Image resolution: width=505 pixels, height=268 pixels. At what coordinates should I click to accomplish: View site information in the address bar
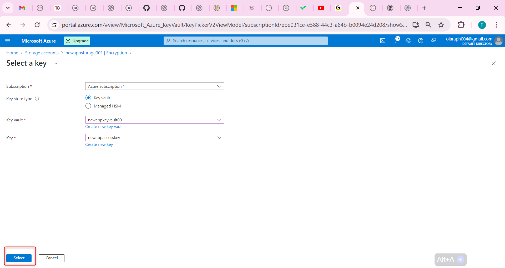pos(54,25)
